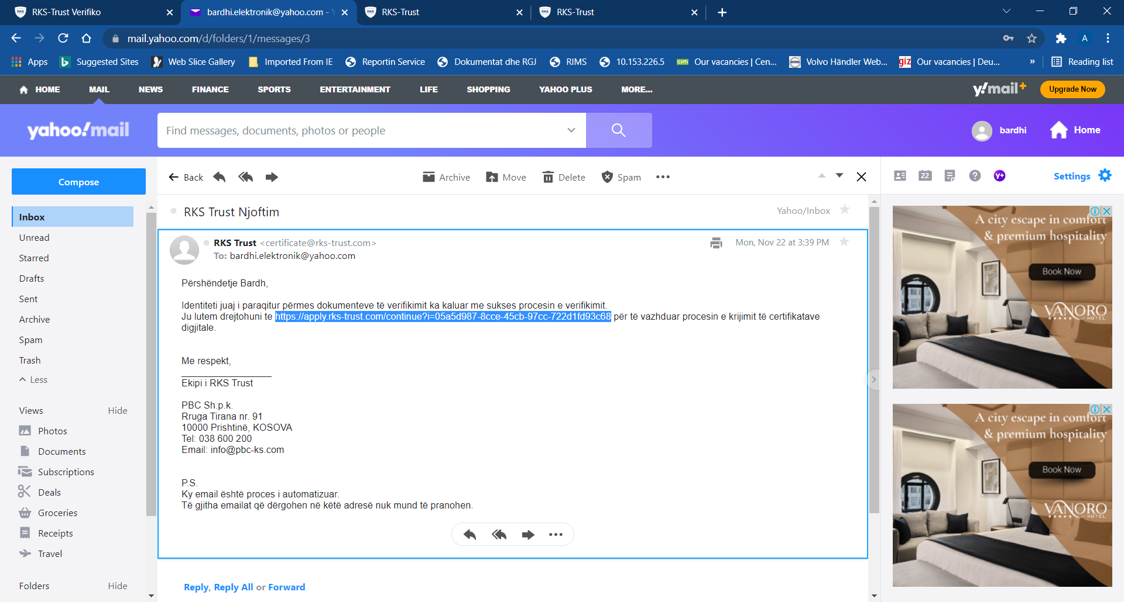1124x602 pixels.
Task: Open Receipts view
Action: 46,533
